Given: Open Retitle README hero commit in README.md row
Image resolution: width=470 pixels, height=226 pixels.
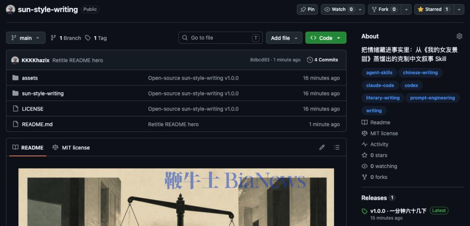Looking at the screenshot, I should (173, 124).
